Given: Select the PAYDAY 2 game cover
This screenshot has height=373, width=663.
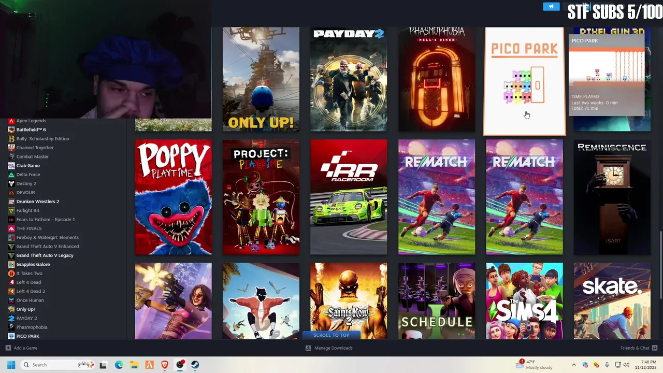Looking at the screenshot, I should click(349, 79).
